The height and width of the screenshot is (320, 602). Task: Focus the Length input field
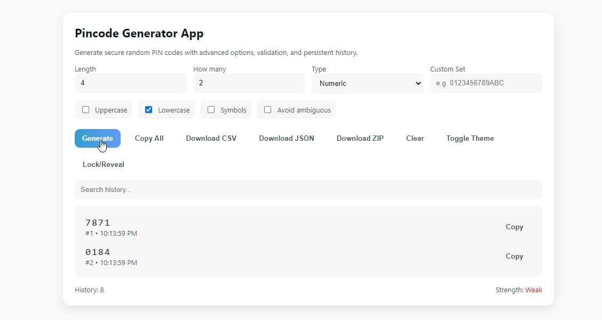pos(130,83)
